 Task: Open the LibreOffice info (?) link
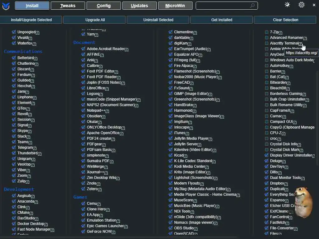tap(107, 89)
